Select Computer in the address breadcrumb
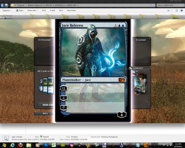 click(x=21, y=5)
